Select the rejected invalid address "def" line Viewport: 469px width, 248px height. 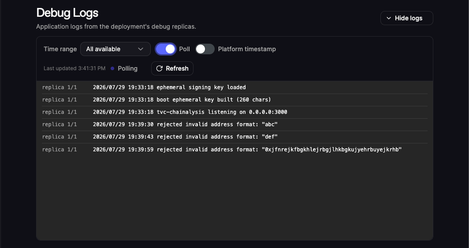tap(234, 137)
